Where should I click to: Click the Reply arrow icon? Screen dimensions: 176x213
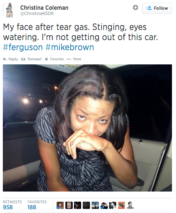click(x=5, y=59)
